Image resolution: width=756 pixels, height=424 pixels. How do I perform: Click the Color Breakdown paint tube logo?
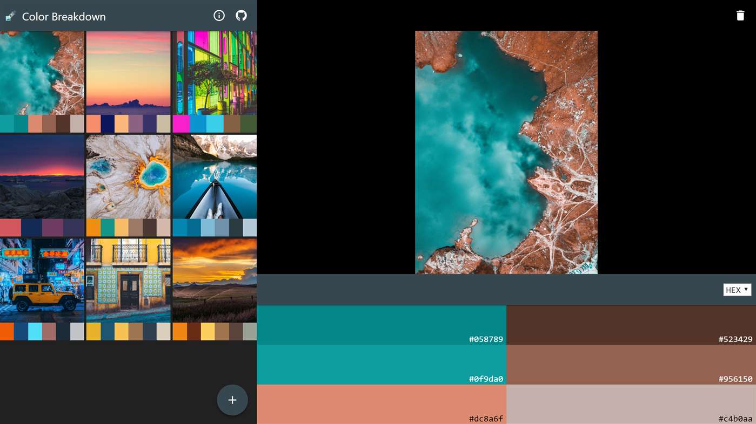pyautogui.click(x=9, y=16)
